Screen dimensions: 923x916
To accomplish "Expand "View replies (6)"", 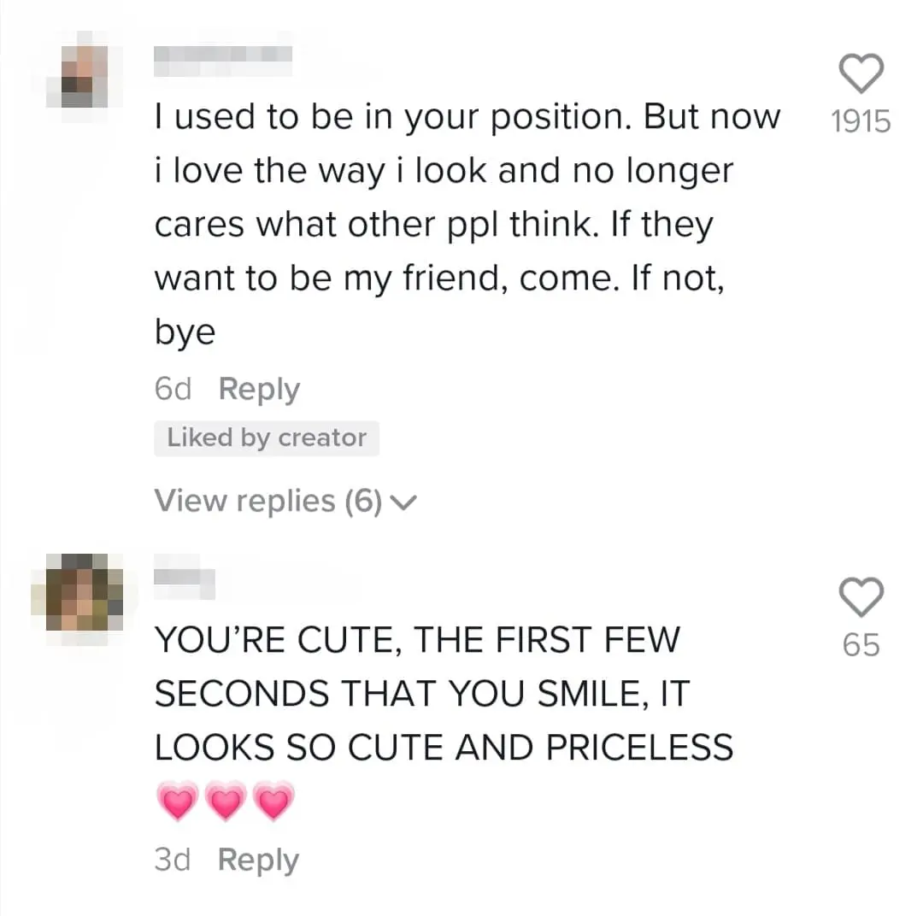I will tap(267, 501).
